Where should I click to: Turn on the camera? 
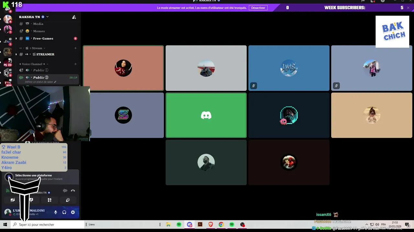(13, 200)
